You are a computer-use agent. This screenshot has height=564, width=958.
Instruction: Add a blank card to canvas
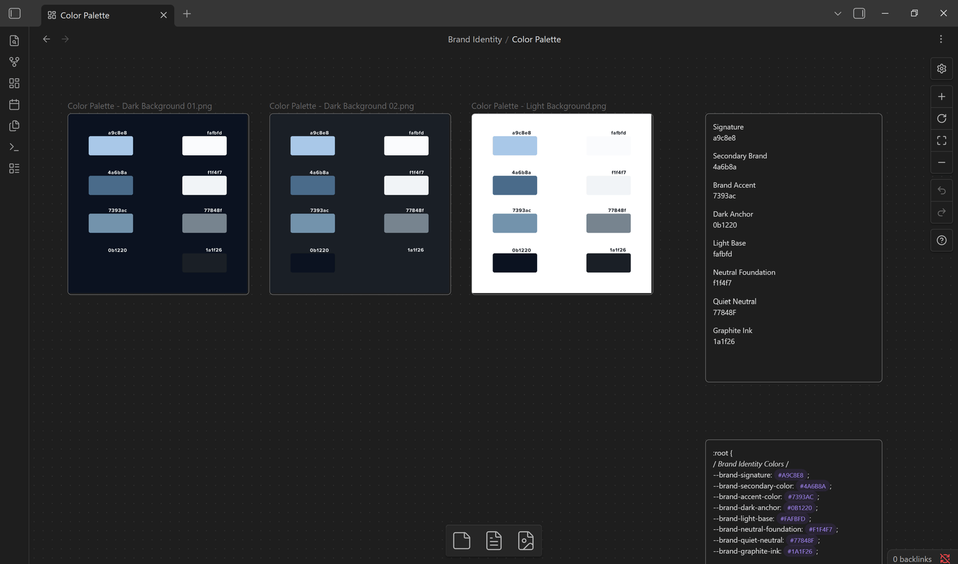tap(462, 540)
